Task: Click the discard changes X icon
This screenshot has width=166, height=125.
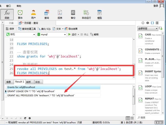Action: click(21, 118)
